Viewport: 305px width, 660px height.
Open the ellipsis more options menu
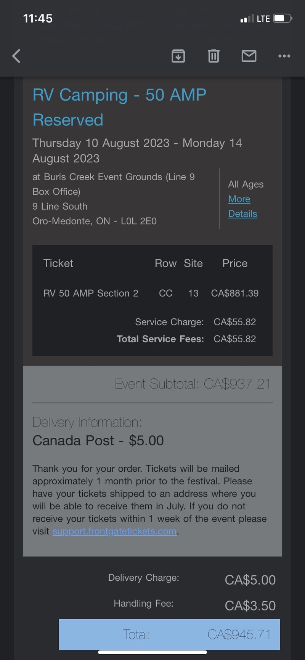284,56
